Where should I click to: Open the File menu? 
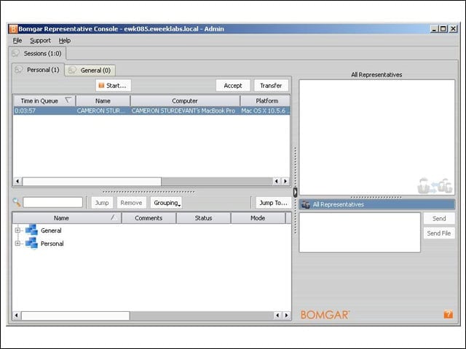click(x=17, y=41)
